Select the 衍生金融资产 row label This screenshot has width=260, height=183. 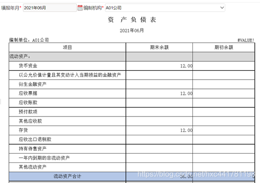[32, 84]
